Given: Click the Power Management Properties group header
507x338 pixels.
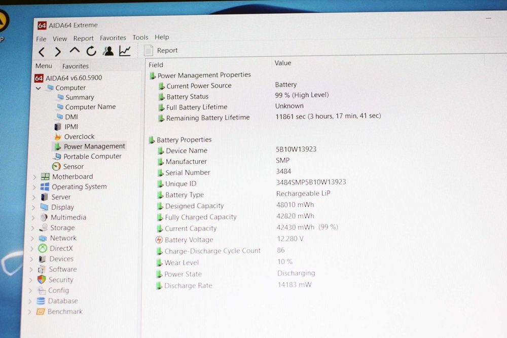Looking at the screenshot, I should tap(200, 75).
